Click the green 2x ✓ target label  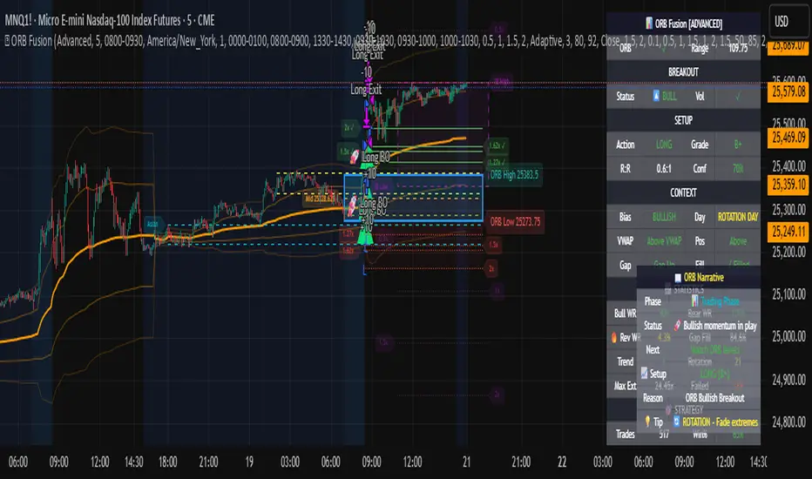(349, 127)
